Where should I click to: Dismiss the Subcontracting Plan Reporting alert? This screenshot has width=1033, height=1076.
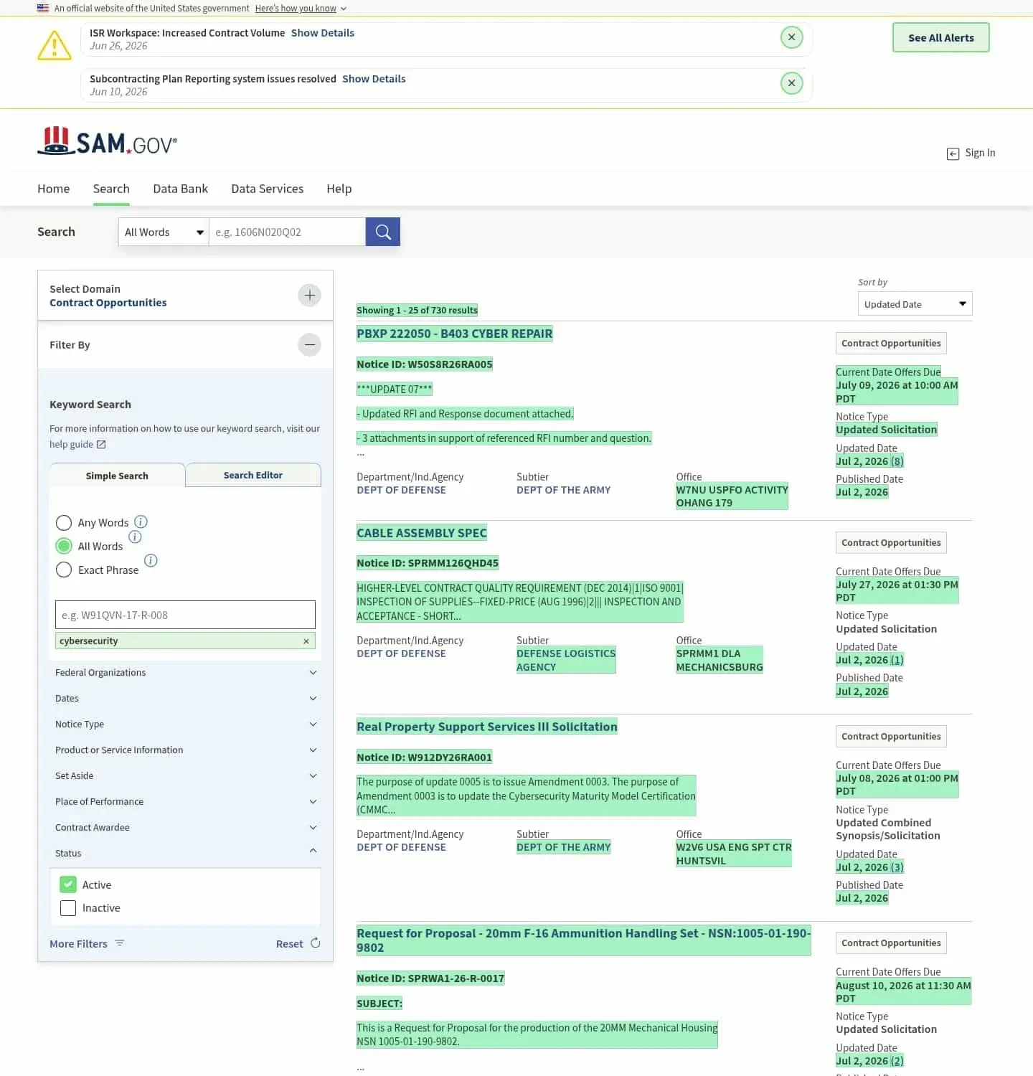[x=791, y=83]
